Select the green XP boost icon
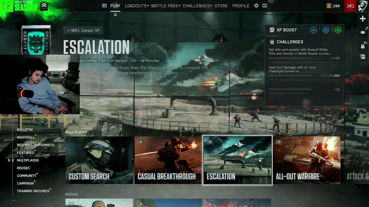 (x=338, y=30)
